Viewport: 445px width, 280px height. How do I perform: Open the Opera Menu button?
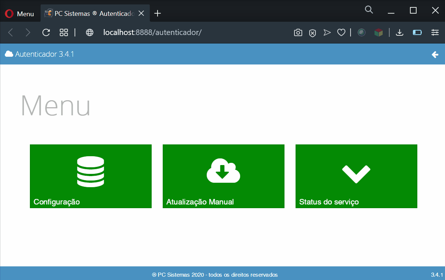(20, 14)
